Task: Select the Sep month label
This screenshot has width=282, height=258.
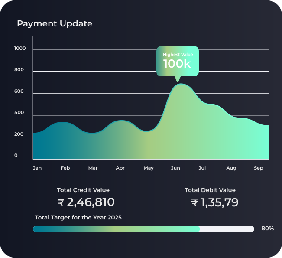Action: (259, 168)
